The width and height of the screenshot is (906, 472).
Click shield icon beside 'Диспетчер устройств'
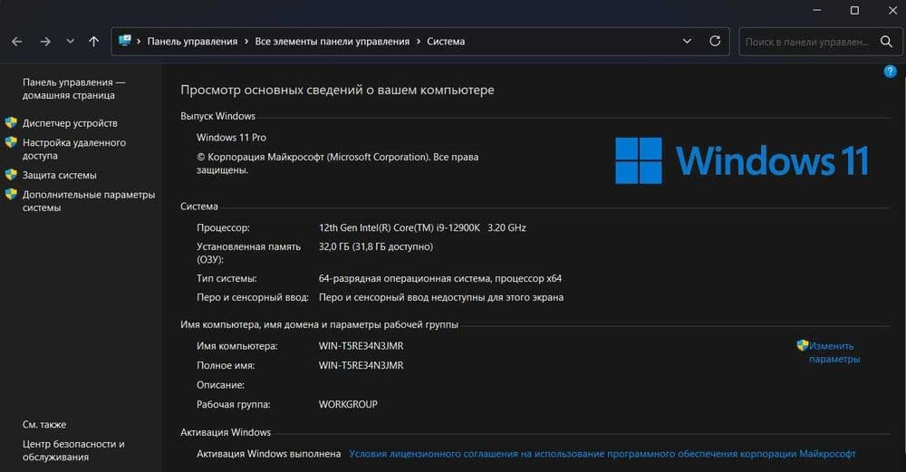click(11, 122)
